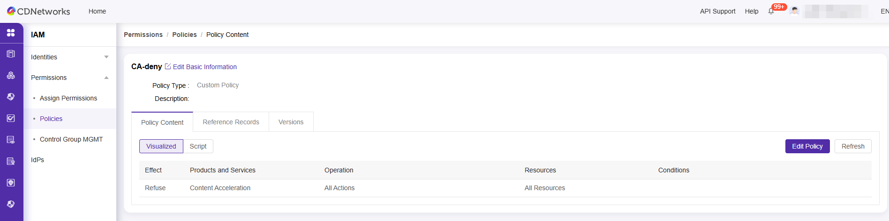Select Policies in the IAM menu
Viewport: 889px width, 221px height.
[51, 119]
